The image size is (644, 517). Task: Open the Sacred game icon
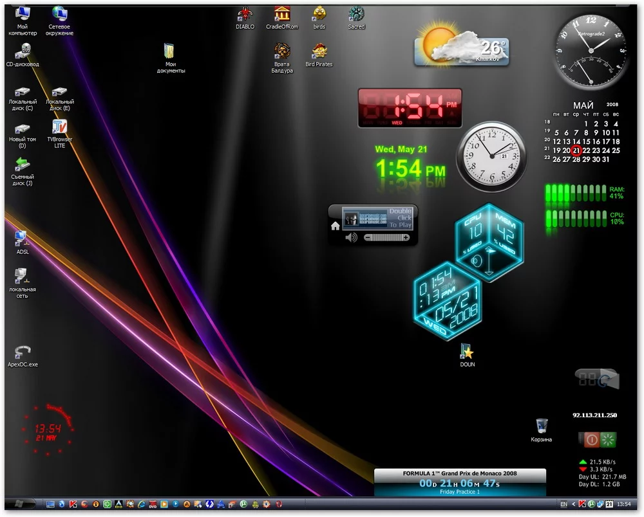pyautogui.click(x=356, y=14)
